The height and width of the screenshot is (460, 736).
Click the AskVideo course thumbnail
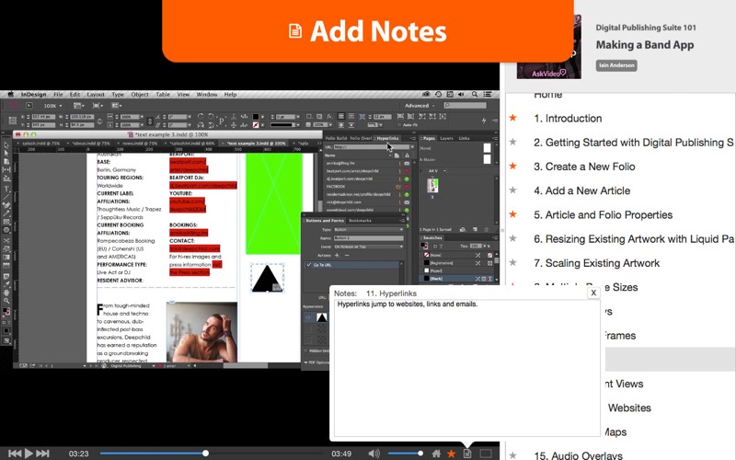548,47
